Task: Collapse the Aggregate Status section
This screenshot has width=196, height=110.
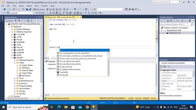Action: pyautogui.click(x=161, y=70)
